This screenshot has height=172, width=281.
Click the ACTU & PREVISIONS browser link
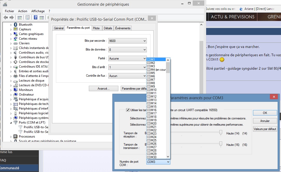point(233,17)
